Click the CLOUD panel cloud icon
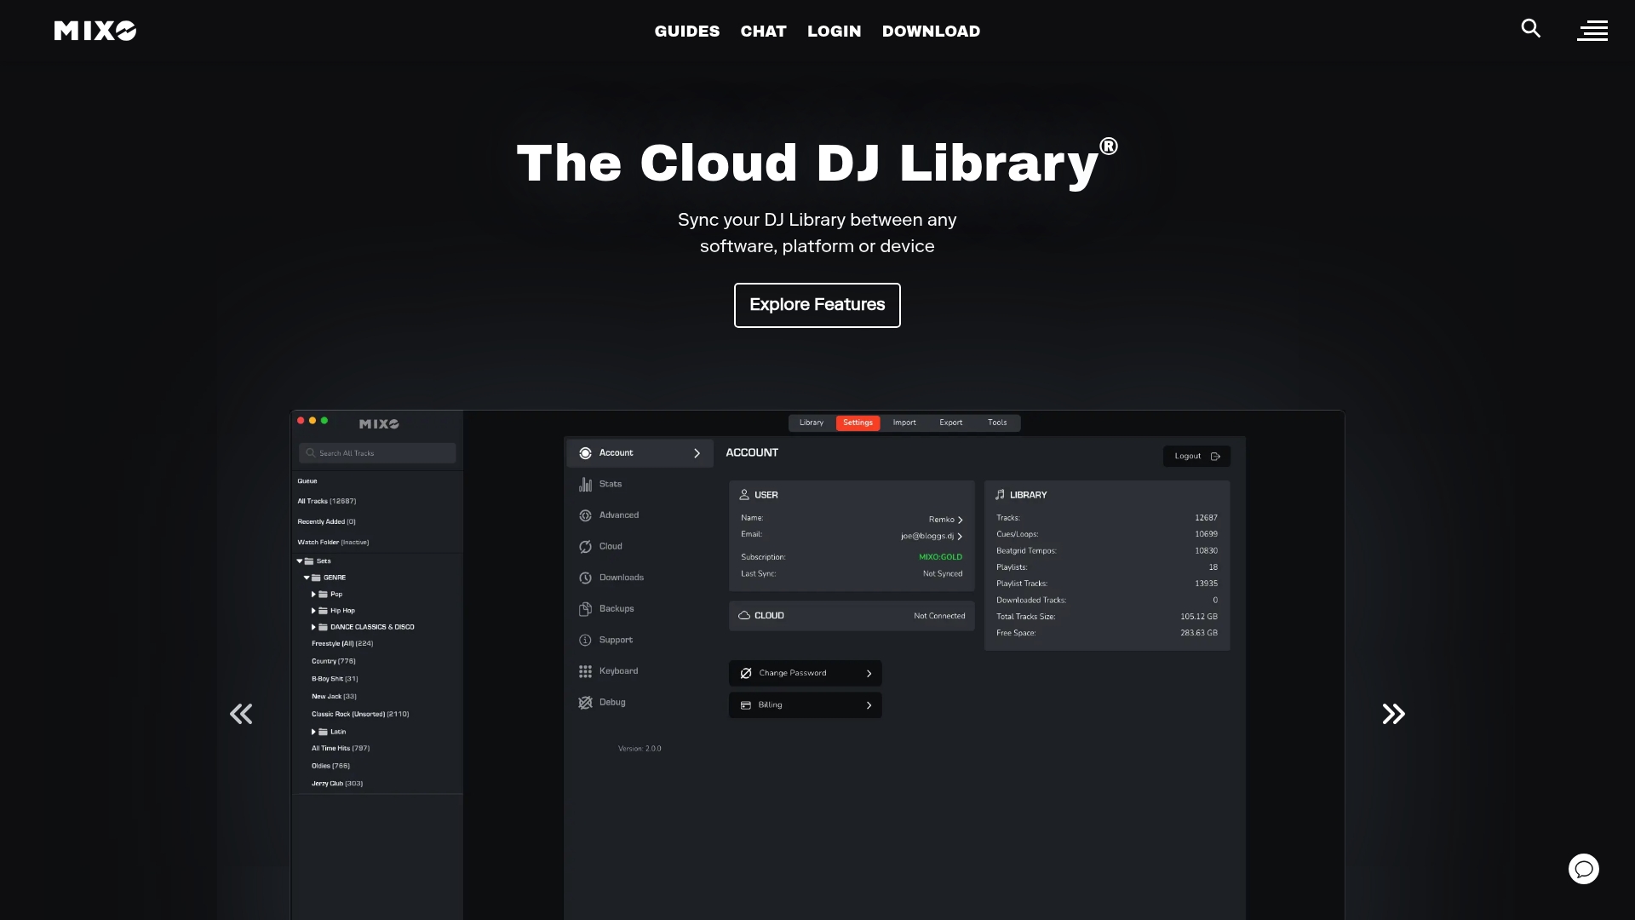Viewport: 1635px width, 920px height. pyautogui.click(x=744, y=615)
